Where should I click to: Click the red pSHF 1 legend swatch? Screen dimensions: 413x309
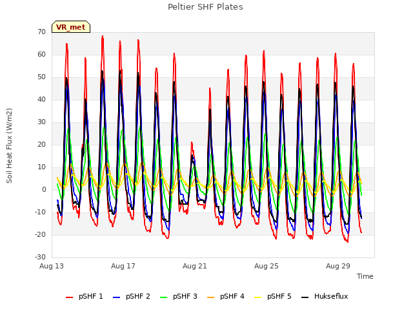point(69,297)
